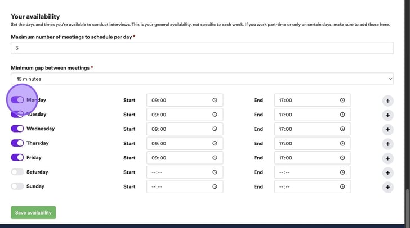Click the maximum meetings per day field
This screenshot has height=228, width=410.
[202, 48]
